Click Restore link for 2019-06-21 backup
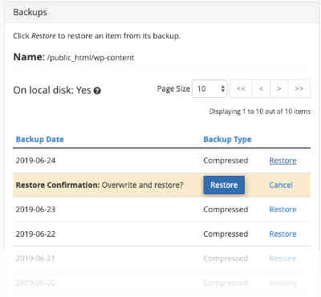 282,258
